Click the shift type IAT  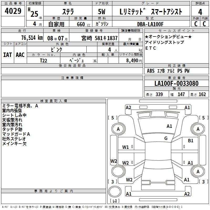click(x=8, y=55)
